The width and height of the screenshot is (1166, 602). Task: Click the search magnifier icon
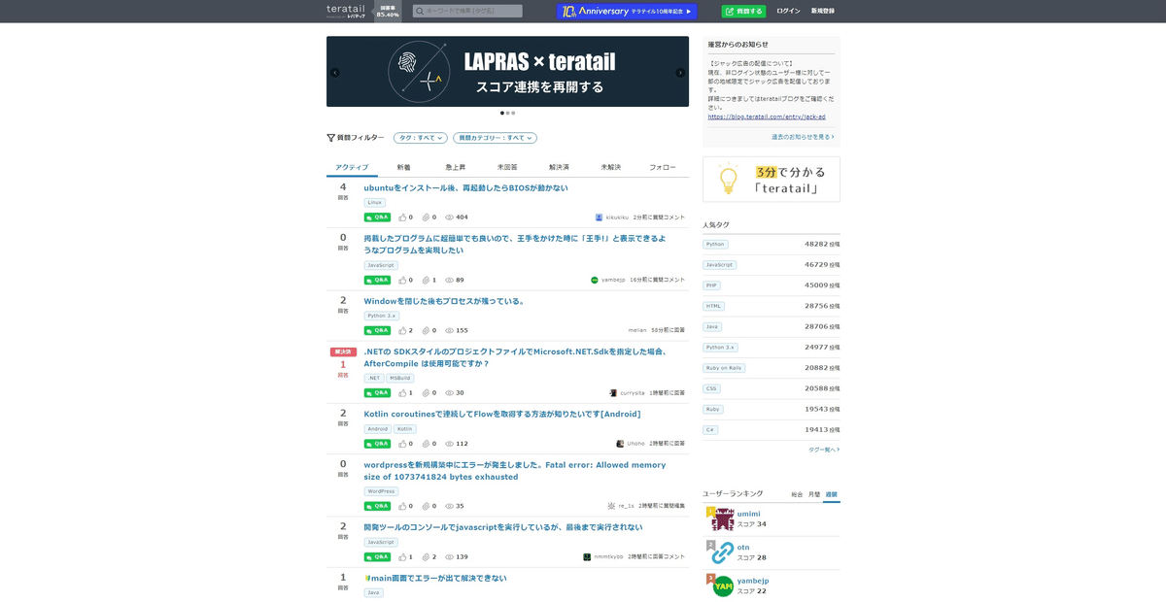[420, 12]
